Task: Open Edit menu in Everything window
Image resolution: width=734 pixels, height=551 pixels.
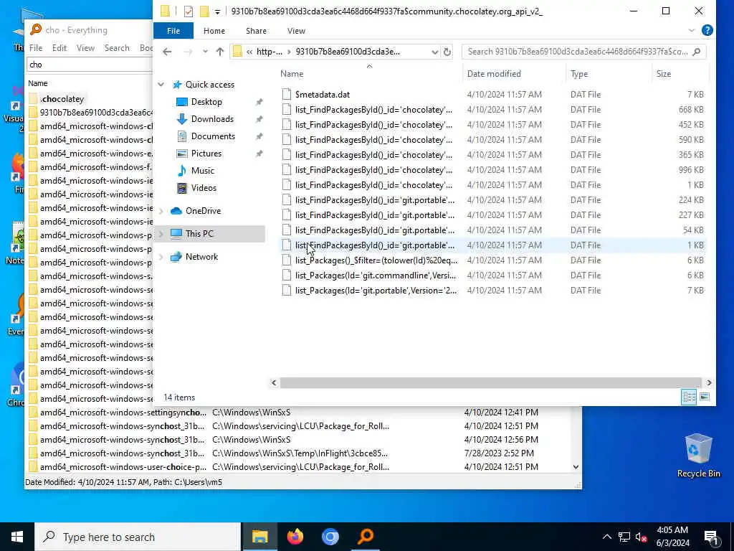Action: coord(59,48)
